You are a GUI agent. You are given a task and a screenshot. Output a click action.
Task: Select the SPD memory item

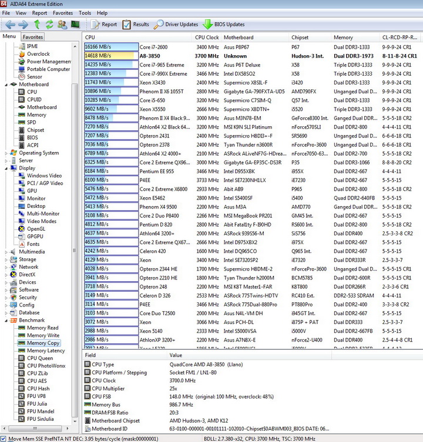(27, 122)
